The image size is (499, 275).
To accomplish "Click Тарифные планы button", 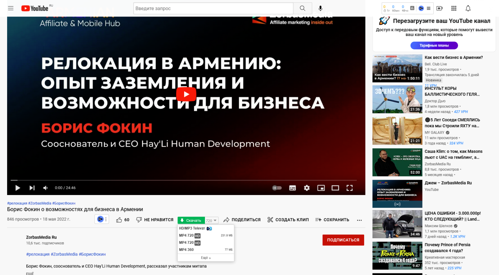I will point(434,46).
